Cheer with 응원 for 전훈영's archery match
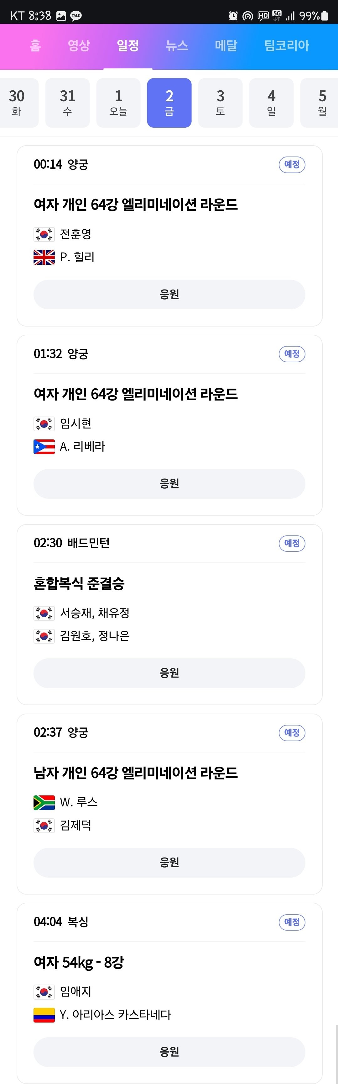 (x=169, y=294)
